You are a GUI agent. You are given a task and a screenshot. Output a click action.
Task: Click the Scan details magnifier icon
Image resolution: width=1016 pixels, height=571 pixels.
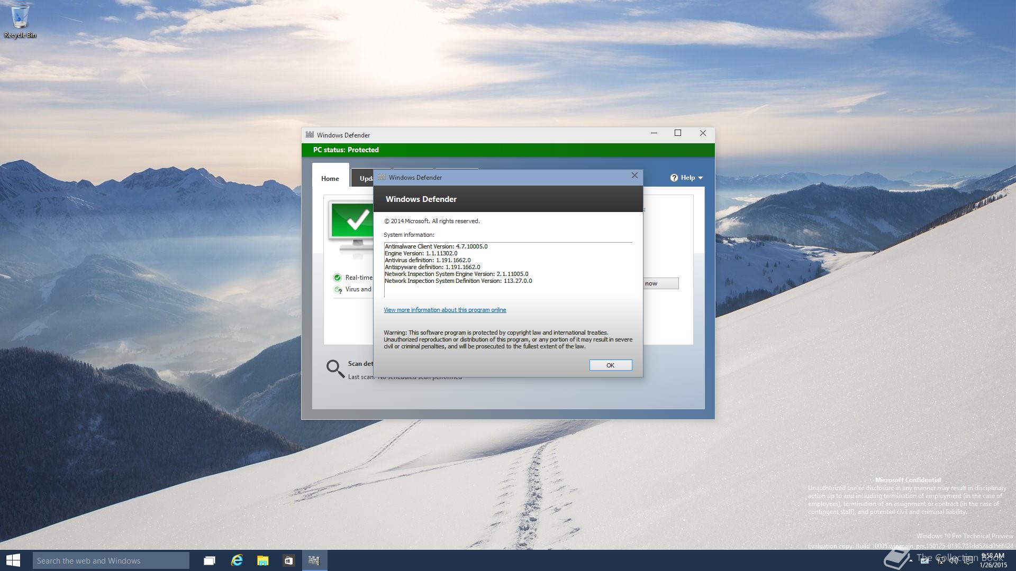coord(335,369)
